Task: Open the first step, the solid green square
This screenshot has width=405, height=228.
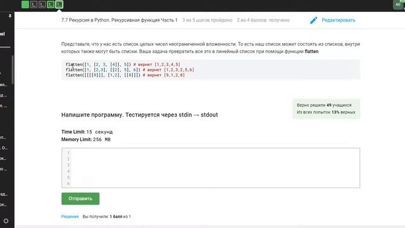Action: pyautogui.click(x=25, y=4)
